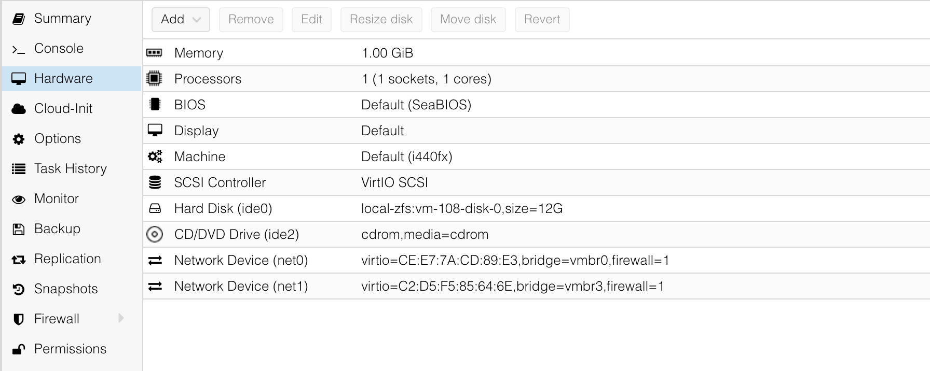This screenshot has width=930, height=371.
Task: Click the Memory RAM icon
Action: [x=154, y=53]
